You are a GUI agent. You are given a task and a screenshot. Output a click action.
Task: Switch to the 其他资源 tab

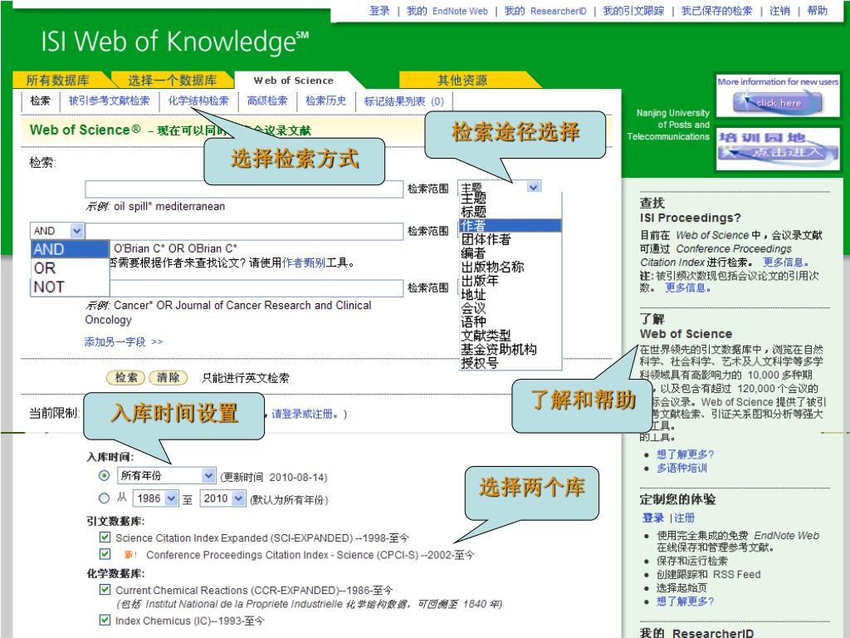462,81
